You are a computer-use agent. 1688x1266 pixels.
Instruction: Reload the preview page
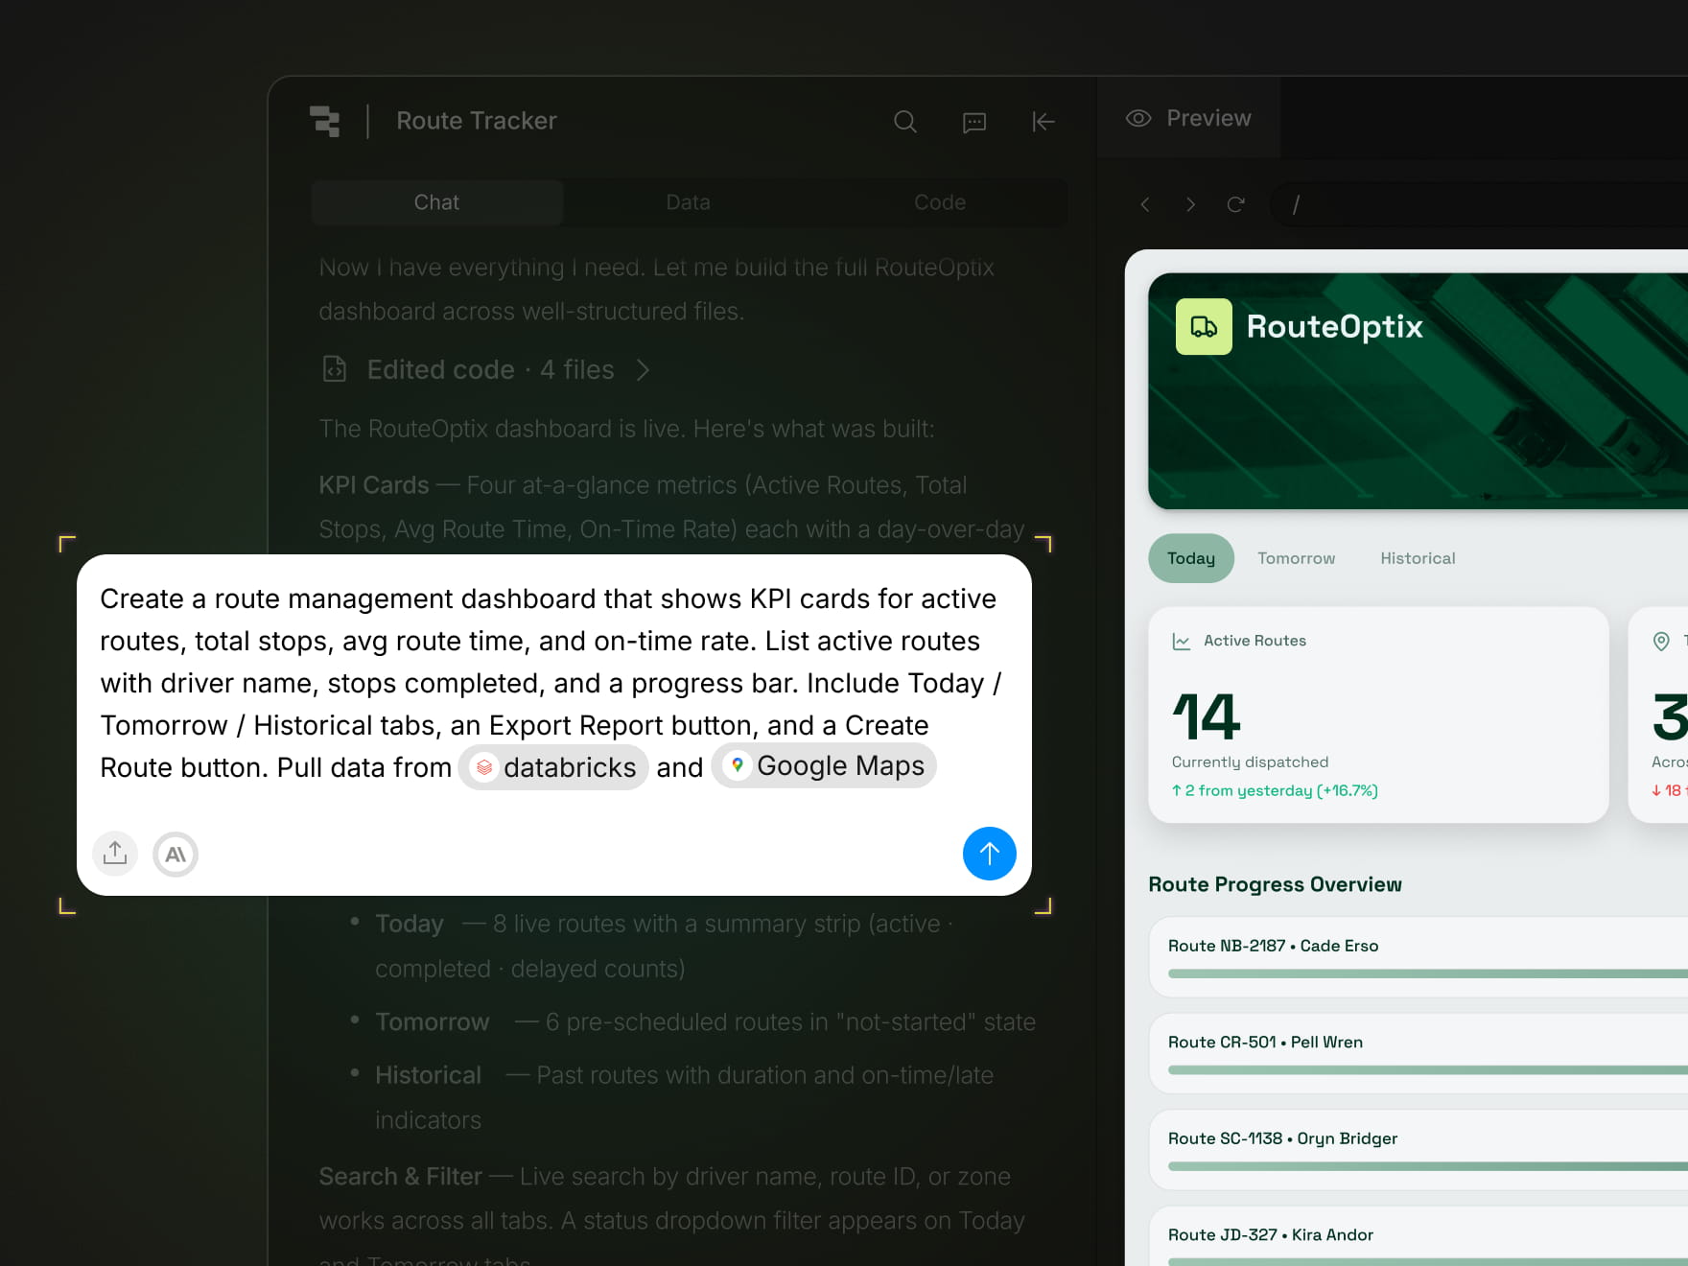[1236, 204]
